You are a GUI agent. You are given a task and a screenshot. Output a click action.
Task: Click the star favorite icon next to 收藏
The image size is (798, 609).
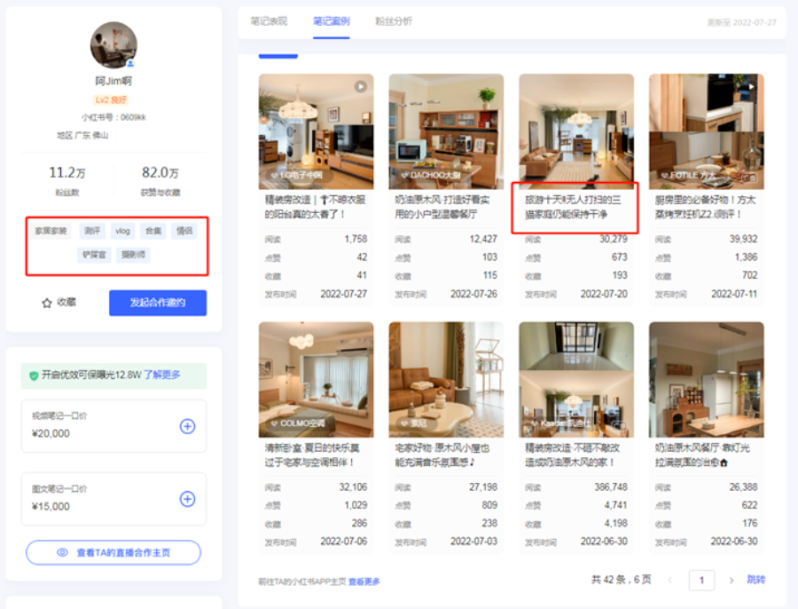tap(47, 304)
